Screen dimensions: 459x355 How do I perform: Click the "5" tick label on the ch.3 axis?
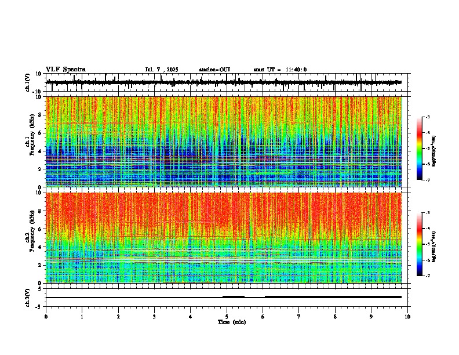[41, 289]
